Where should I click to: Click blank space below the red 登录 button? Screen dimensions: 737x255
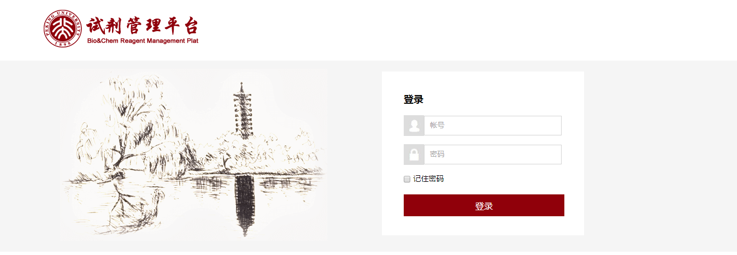coord(484,226)
